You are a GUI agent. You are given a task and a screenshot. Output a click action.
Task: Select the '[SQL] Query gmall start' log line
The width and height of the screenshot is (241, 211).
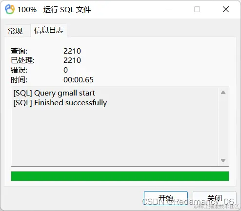pyautogui.click(x=54, y=93)
